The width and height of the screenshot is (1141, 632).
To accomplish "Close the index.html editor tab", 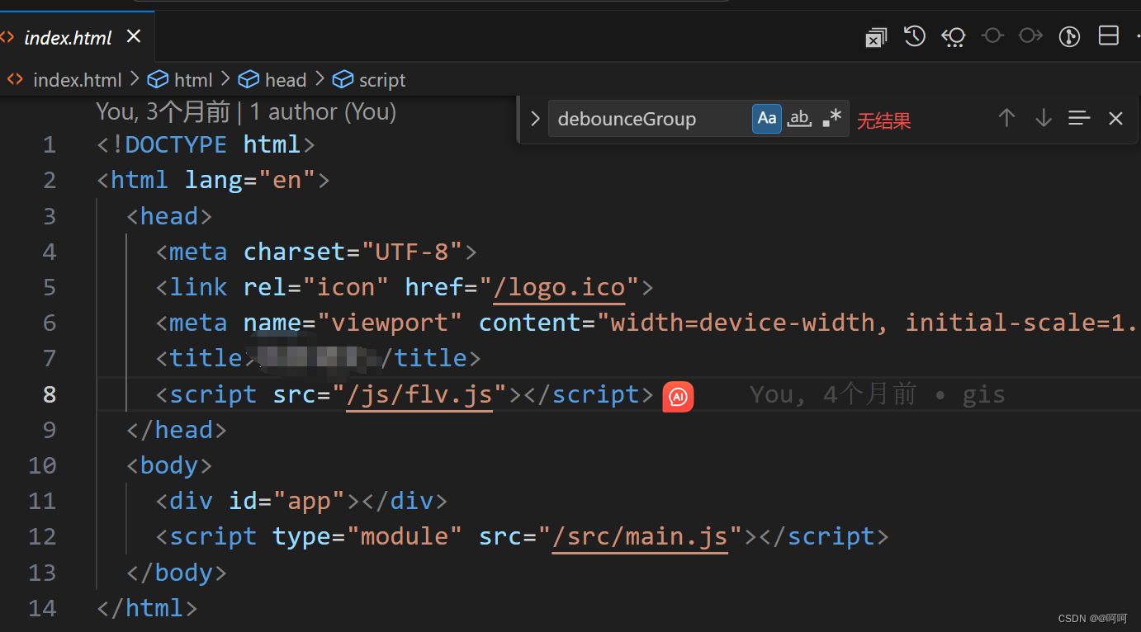I will coord(134,36).
